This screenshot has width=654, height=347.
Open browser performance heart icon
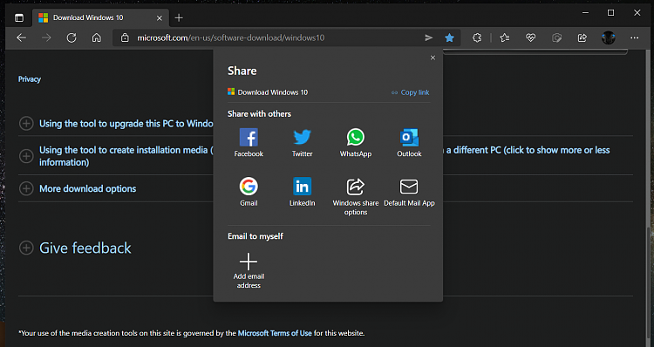530,38
